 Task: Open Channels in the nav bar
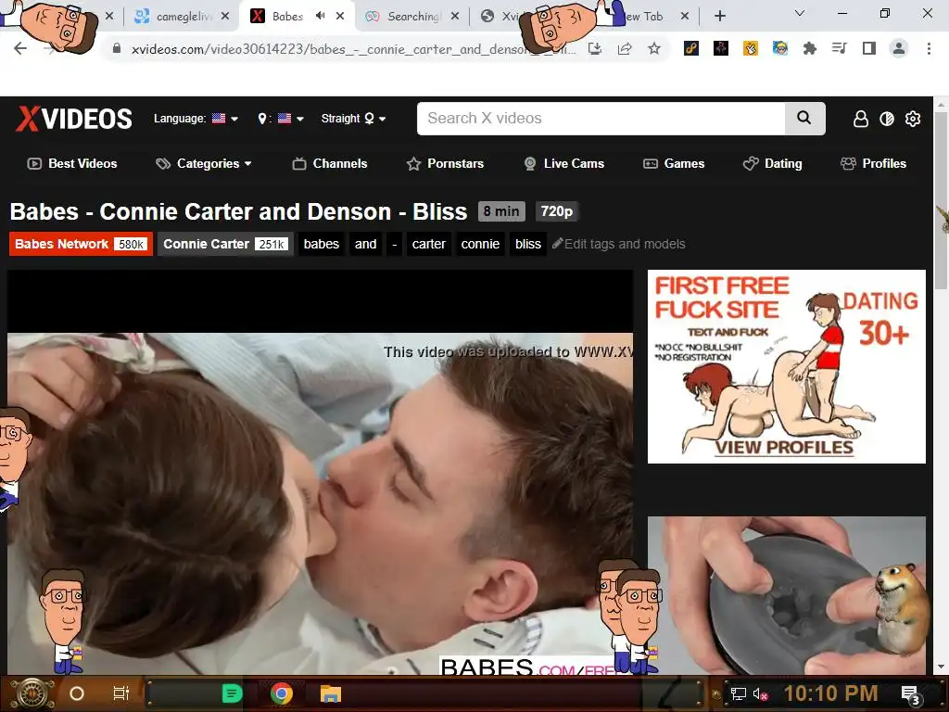[x=330, y=163]
